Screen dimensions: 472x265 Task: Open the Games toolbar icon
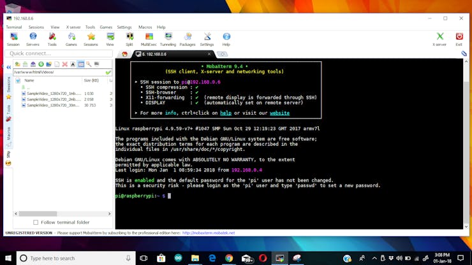point(71,39)
